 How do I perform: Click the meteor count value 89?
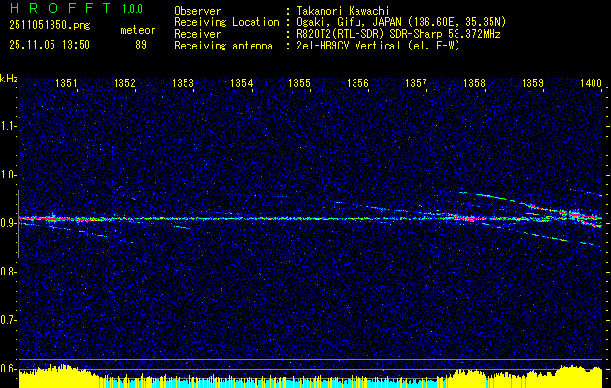(x=141, y=45)
